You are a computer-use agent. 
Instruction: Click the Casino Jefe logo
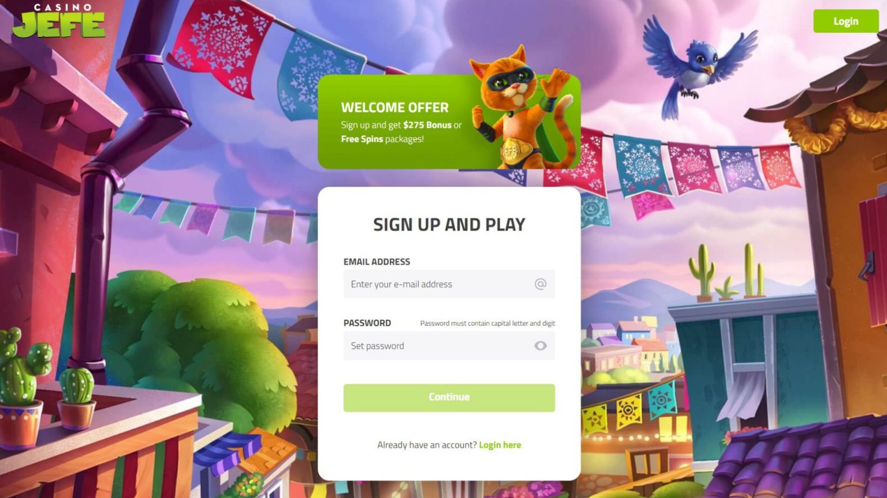(58, 21)
